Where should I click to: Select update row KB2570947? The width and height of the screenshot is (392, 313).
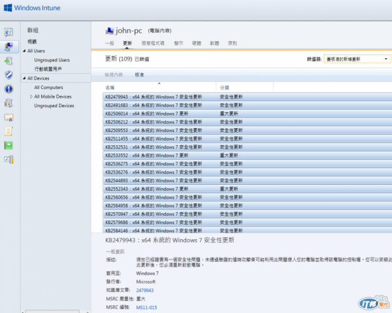tap(247, 214)
